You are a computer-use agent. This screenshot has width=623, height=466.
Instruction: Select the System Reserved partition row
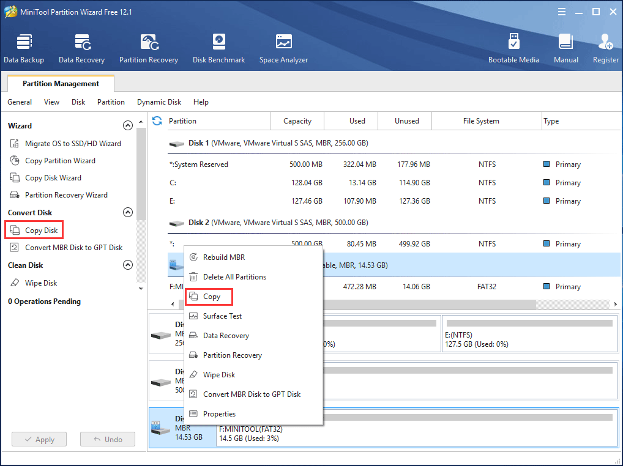point(394,165)
